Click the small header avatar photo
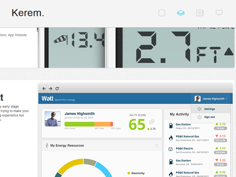Image resolution: width=236 pixels, height=177 pixels. coord(197,99)
